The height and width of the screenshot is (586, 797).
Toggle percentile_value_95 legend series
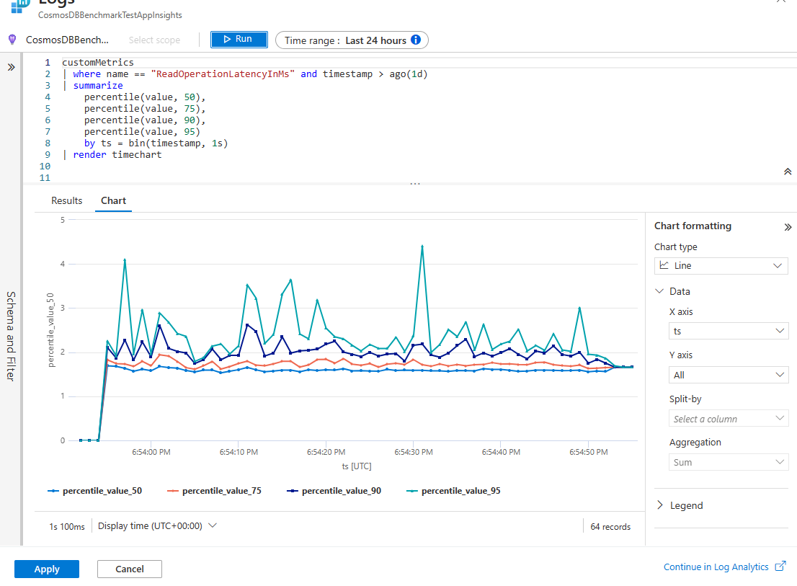[453, 491]
